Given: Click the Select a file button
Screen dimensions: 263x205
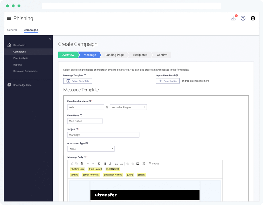Looking at the screenshot, I should coord(168,81).
